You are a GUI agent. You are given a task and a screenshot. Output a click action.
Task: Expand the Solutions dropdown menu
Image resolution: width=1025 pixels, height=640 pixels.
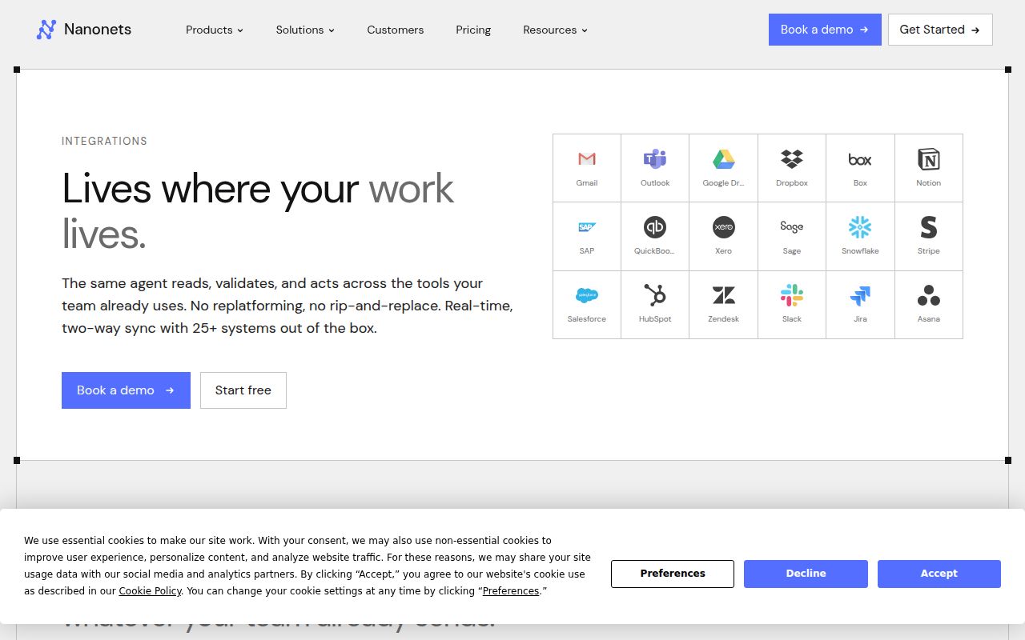coord(305,30)
